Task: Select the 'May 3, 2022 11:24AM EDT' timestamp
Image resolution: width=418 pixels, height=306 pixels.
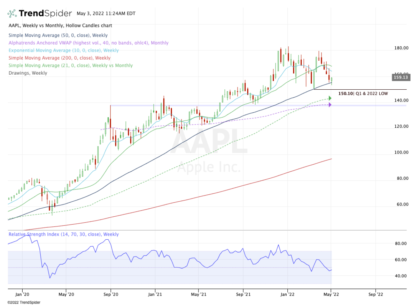Action: 106,14
